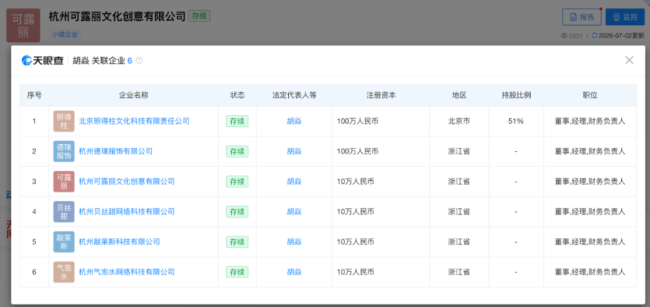
Task: Open 杭州气泡水网络科技有限公司 link
Action: pos(127,272)
